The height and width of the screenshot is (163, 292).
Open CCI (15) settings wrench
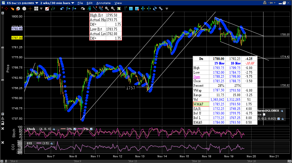click(x=52, y=143)
